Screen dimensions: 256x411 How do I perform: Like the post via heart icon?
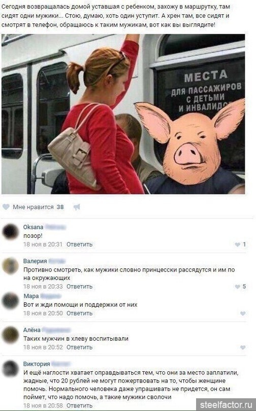click(6, 207)
